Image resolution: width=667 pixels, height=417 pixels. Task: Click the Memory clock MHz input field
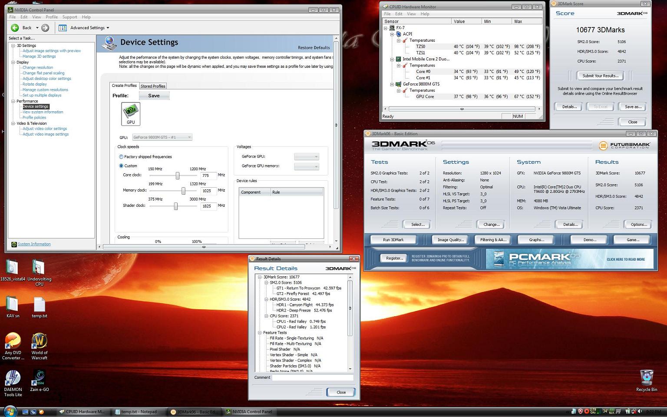click(x=208, y=191)
